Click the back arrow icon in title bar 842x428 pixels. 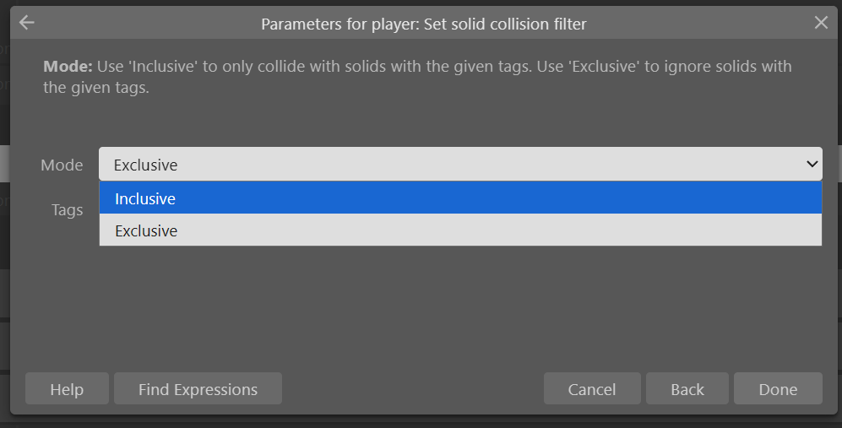coord(26,23)
